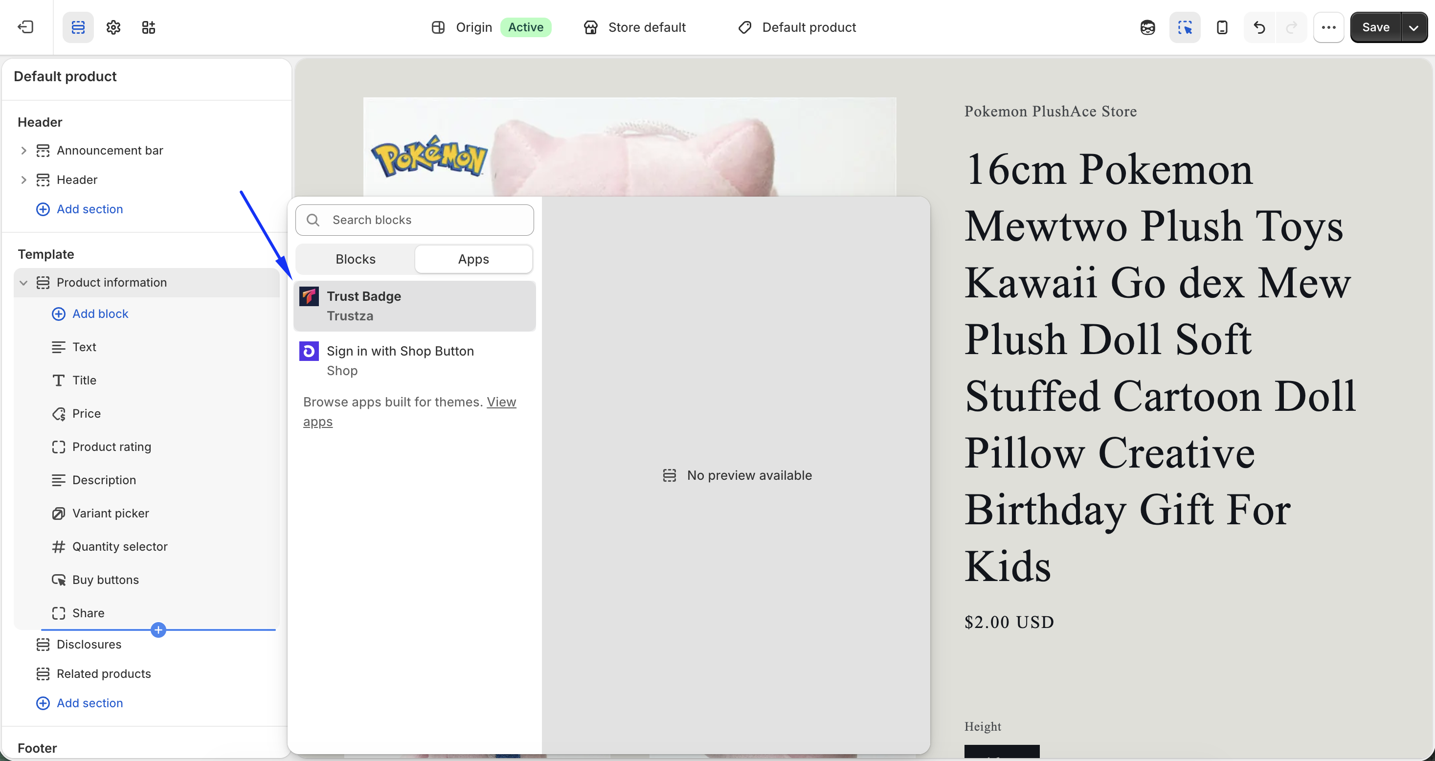
Task: Click the Shopify Sidekick assistant icon
Action: tap(1147, 27)
